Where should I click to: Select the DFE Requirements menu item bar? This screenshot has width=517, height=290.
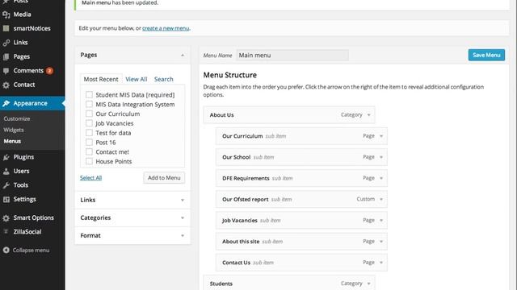click(301, 178)
